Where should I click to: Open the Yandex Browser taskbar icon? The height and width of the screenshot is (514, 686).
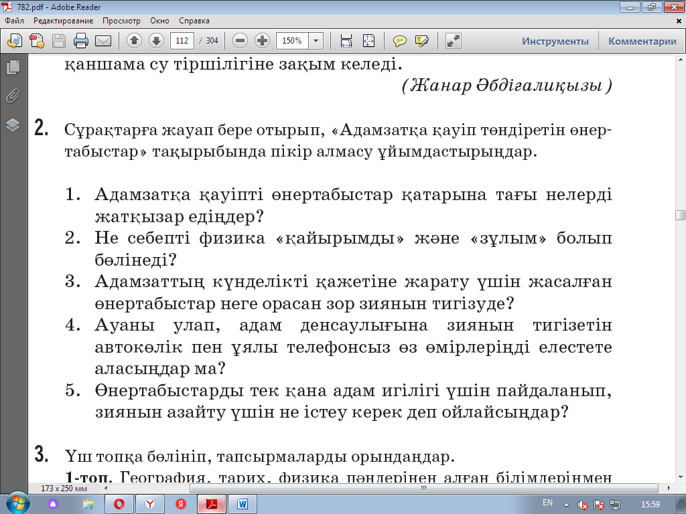point(150,504)
